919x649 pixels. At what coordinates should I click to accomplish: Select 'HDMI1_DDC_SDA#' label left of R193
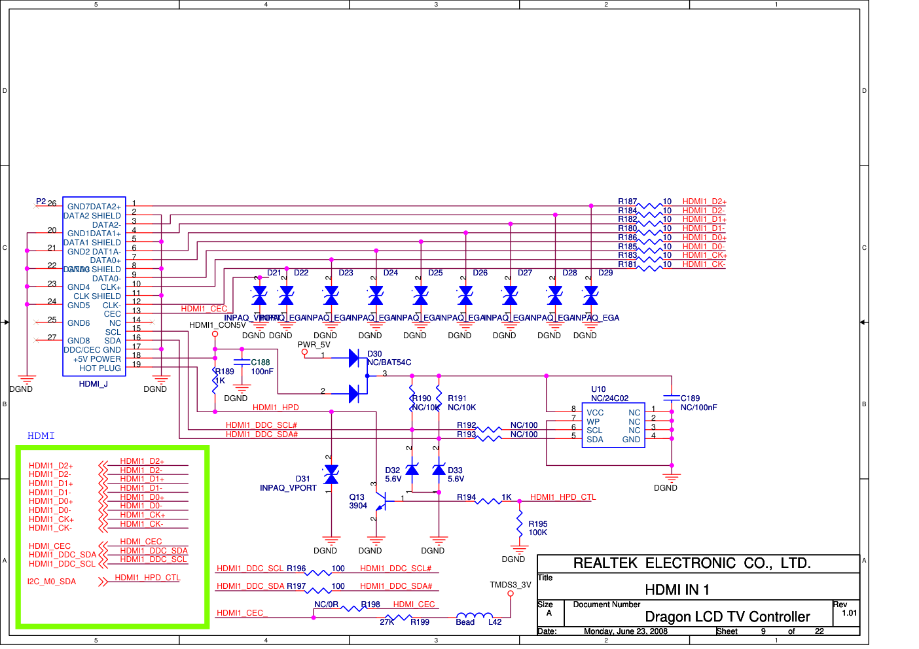click(262, 434)
